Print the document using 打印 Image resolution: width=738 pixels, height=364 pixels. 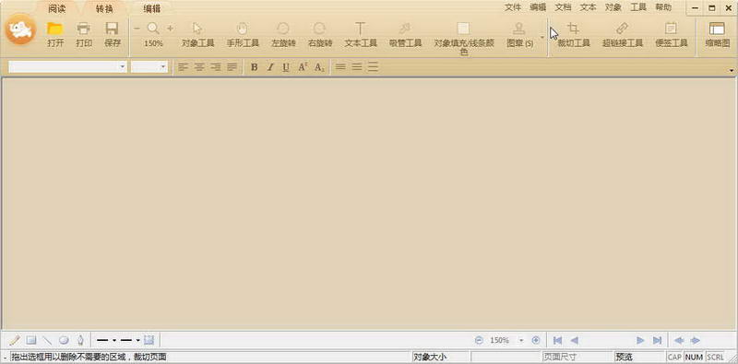[84, 35]
